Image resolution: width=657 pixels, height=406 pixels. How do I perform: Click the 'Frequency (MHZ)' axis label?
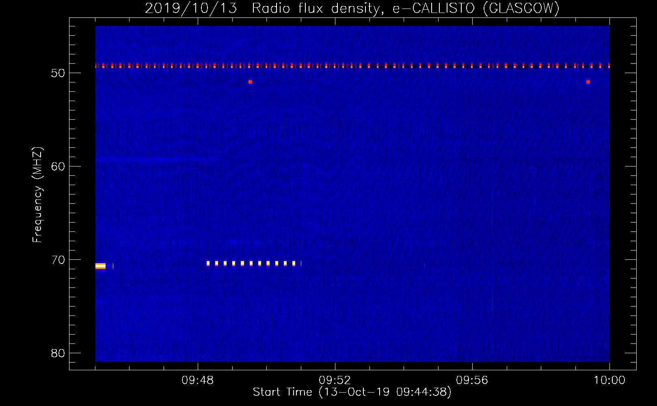coord(37,195)
